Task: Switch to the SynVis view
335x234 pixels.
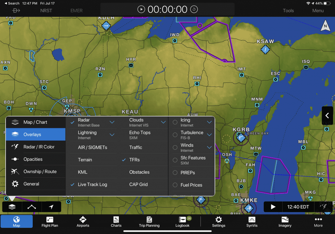Action: [252, 222]
